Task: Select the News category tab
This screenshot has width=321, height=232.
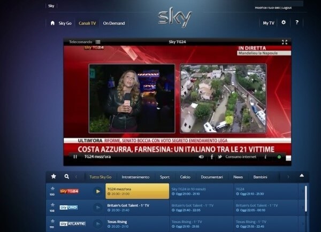Action: tap(238, 177)
